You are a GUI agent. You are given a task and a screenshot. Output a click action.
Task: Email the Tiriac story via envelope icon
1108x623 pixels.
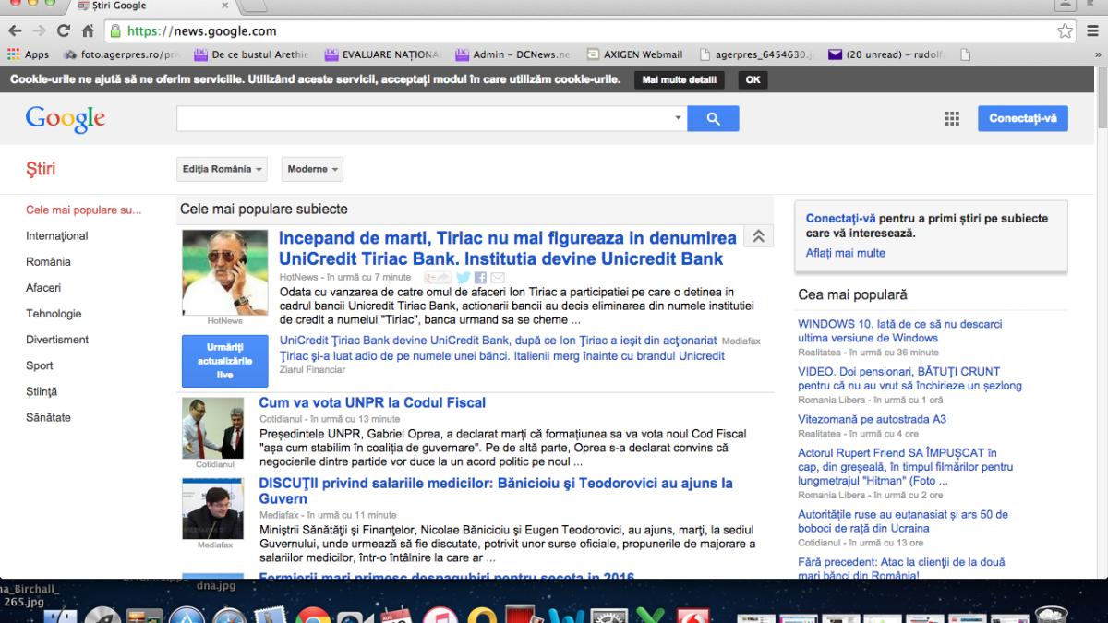498,278
